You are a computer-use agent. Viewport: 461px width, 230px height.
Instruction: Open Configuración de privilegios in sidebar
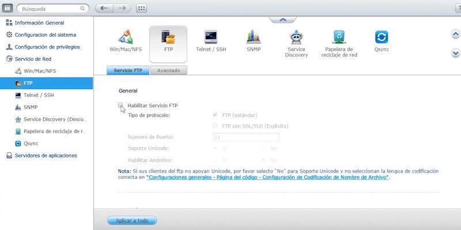tap(47, 47)
